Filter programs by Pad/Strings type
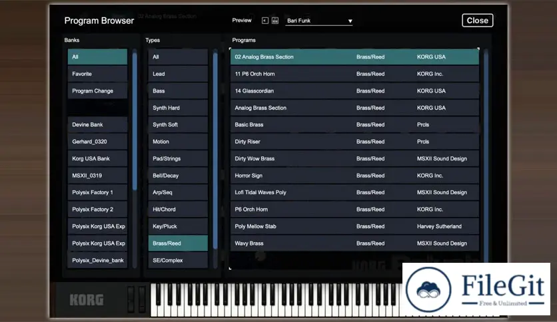Image resolution: width=557 pixels, height=322 pixels. pos(178,158)
